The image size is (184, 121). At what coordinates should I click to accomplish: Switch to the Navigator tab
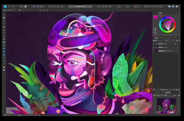[x=168, y=92]
